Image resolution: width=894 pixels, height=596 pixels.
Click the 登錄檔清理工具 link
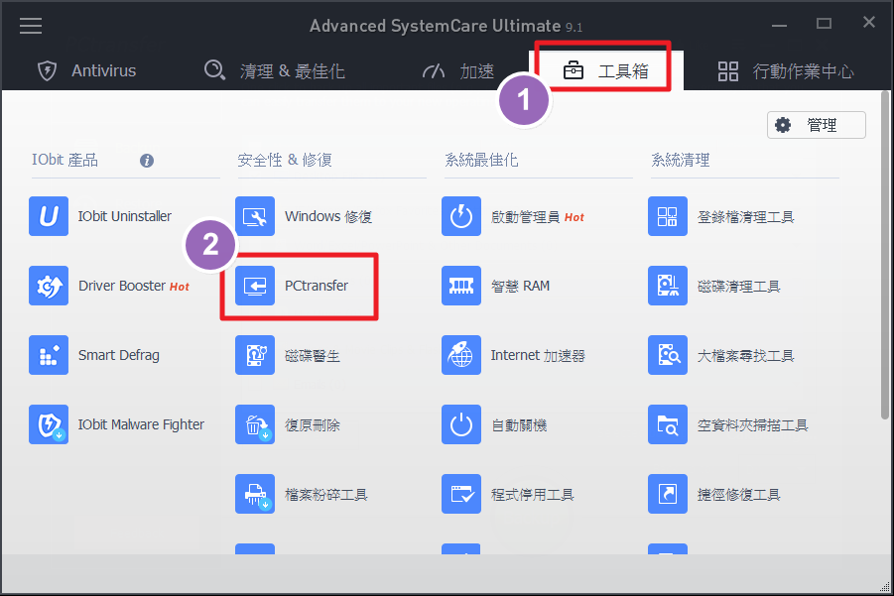pos(745,216)
